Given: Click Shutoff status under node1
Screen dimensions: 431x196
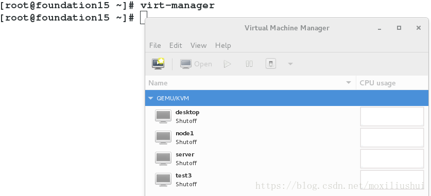Looking at the screenshot, I should click(186, 142).
